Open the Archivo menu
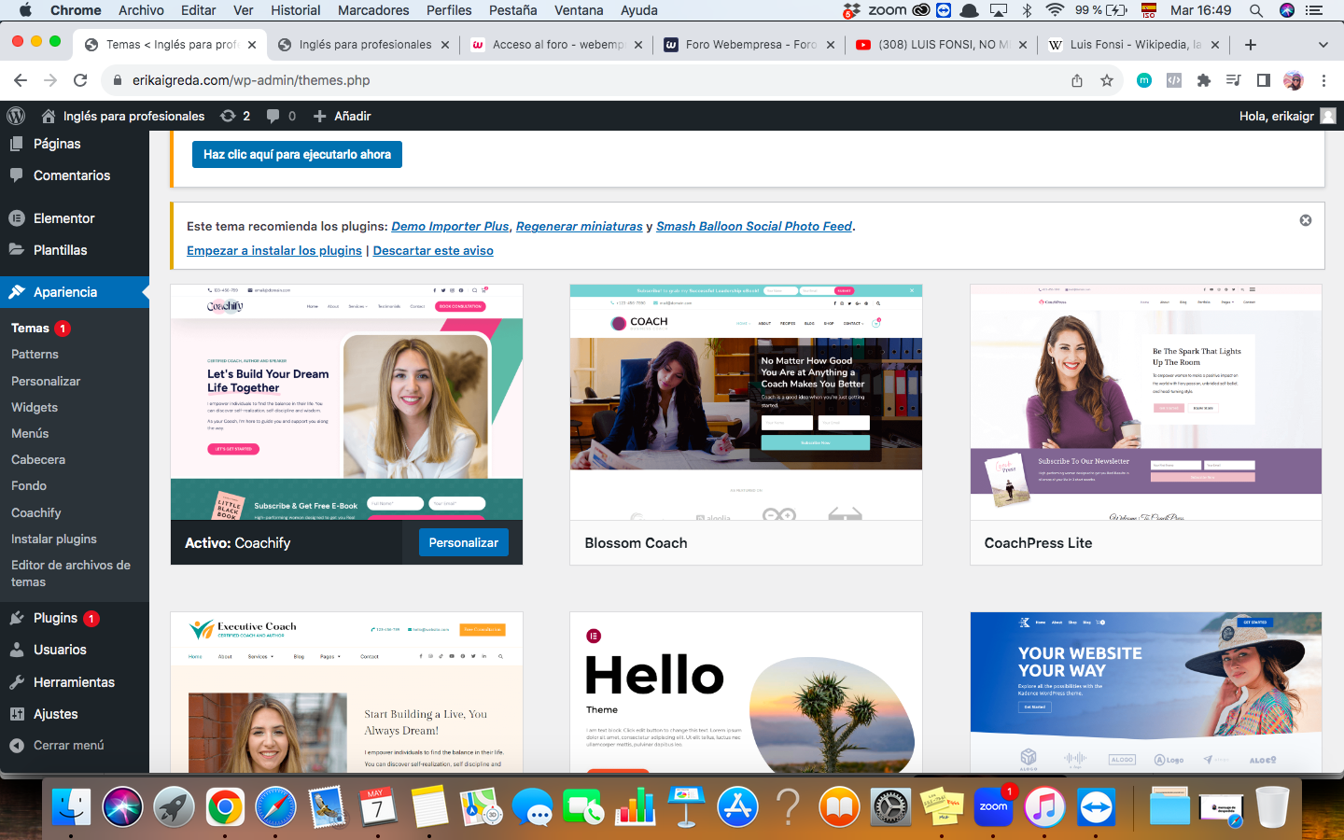Image resolution: width=1344 pixels, height=840 pixels. (141, 10)
